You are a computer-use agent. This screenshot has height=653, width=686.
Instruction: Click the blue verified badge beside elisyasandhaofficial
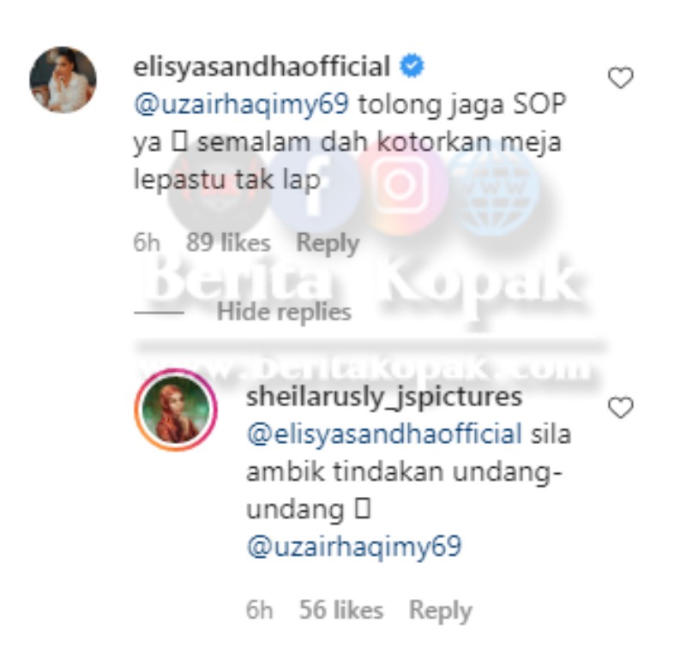coord(412,66)
